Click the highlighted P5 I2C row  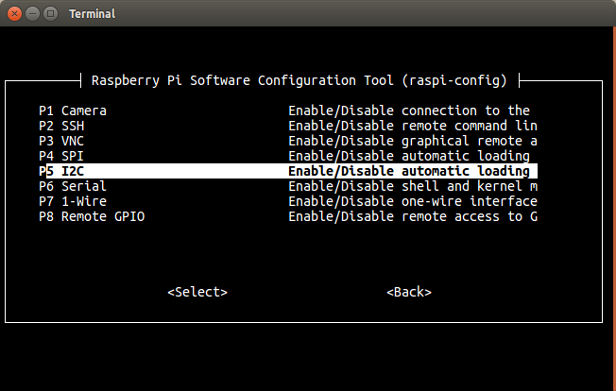click(288, 171)
